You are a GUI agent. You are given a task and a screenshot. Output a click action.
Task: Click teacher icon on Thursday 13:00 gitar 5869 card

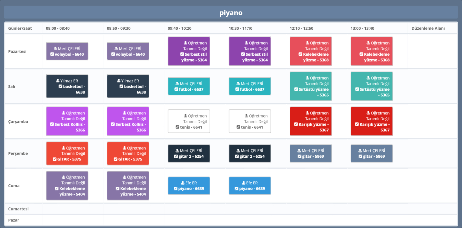click(360, 151)
